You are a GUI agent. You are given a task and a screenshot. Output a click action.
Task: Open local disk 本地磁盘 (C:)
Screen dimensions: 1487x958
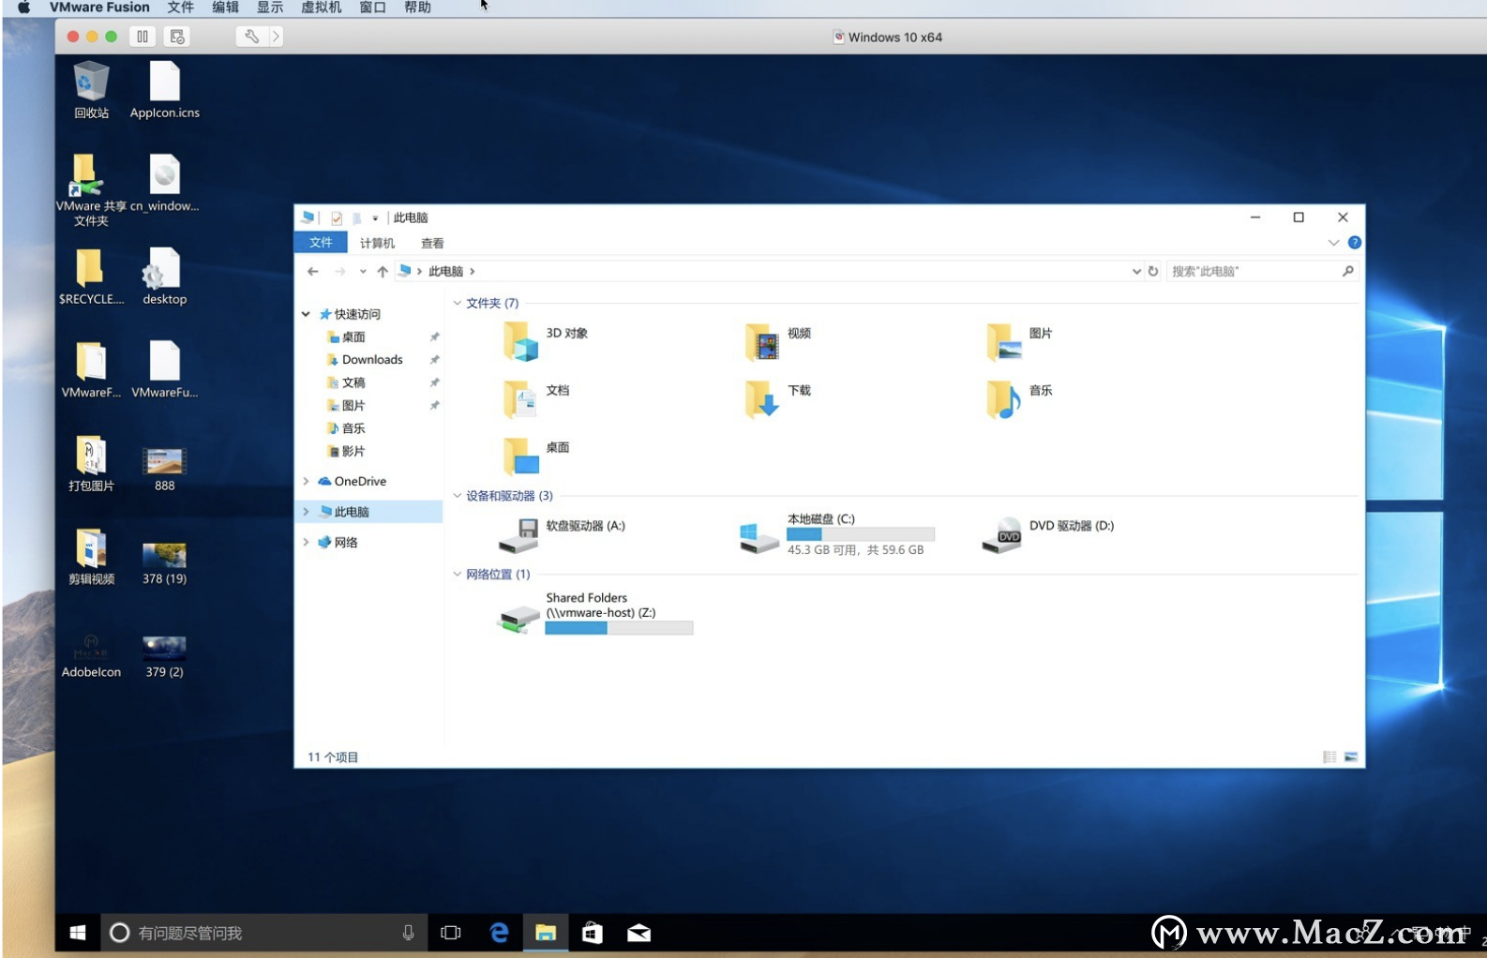point(836,534)
